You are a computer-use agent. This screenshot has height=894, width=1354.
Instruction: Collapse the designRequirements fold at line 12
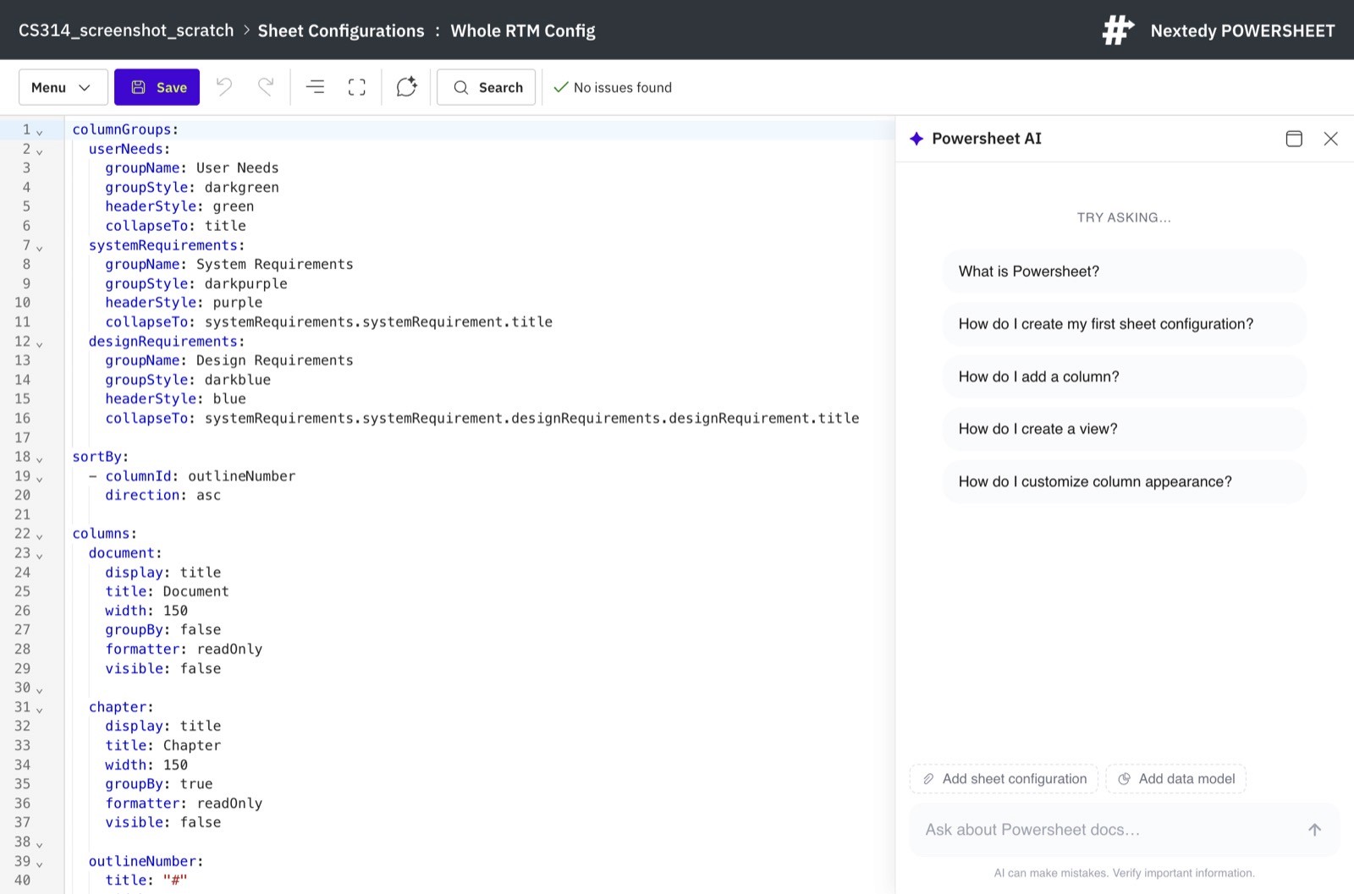coord(40,343)
